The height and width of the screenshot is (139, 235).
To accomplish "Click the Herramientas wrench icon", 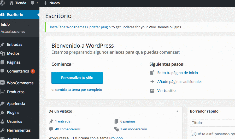I will click(x=2, y=130).
